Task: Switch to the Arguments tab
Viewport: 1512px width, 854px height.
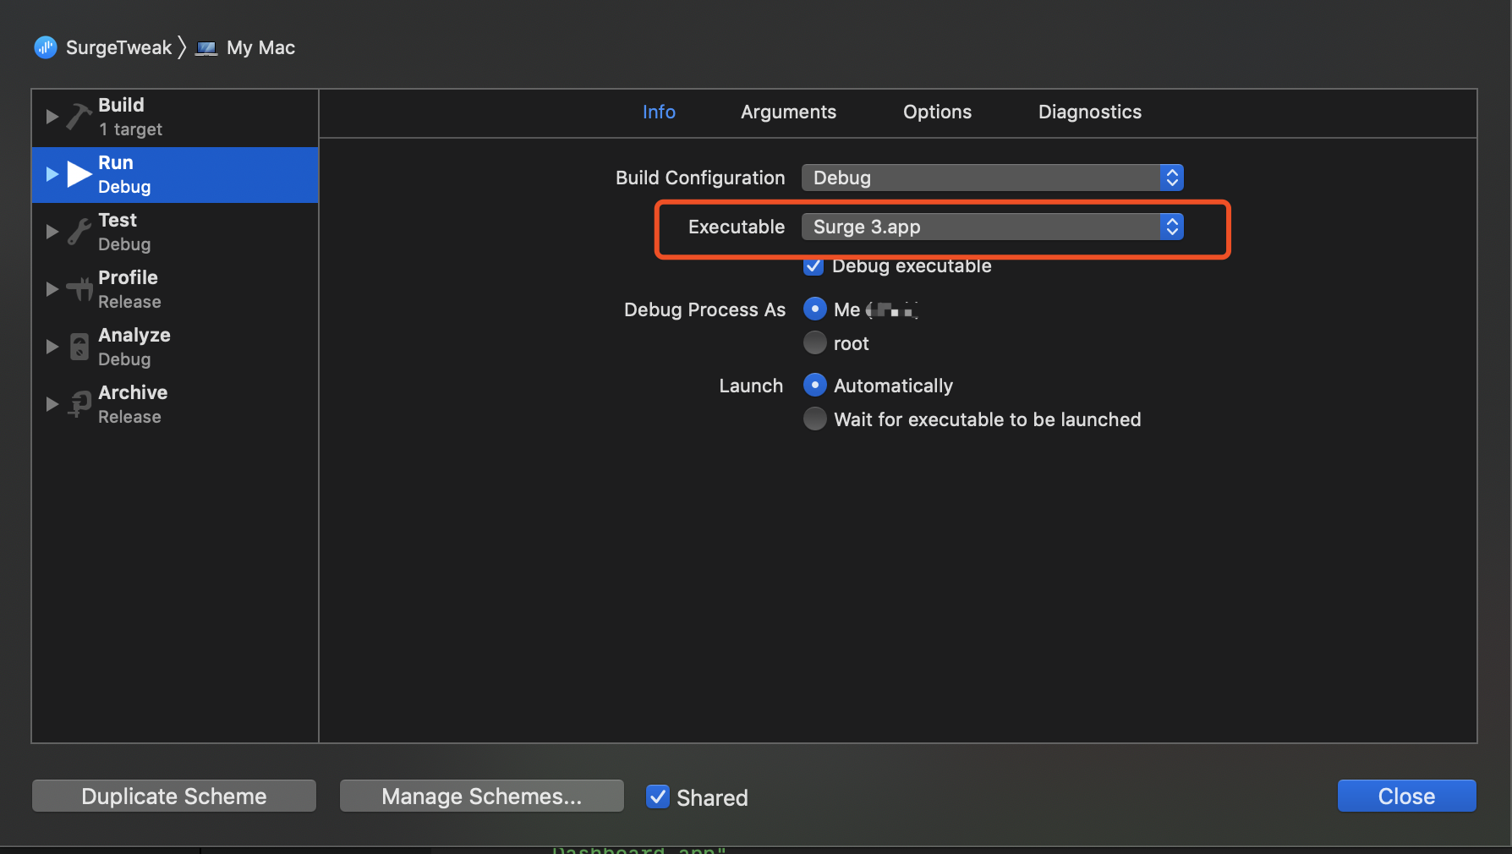Action: tap(788, 112)
